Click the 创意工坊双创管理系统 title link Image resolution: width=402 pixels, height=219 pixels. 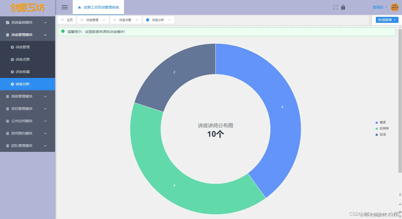tap(101, 8)
